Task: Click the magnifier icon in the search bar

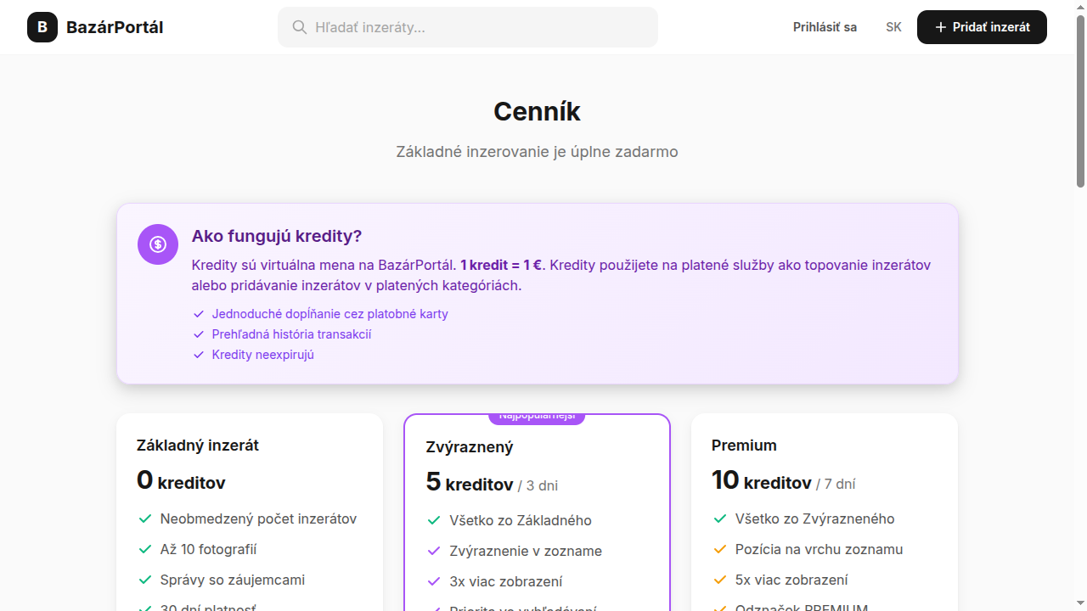Action: pyautogui.click(x=300, y=26)
